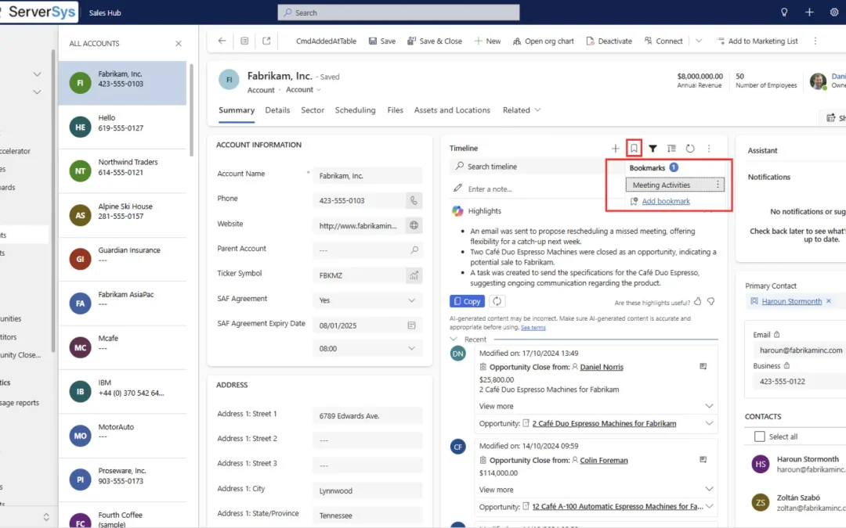This screenshot has width=846, height=528.
Task: Open record set view icon
Action: point(244,41)
